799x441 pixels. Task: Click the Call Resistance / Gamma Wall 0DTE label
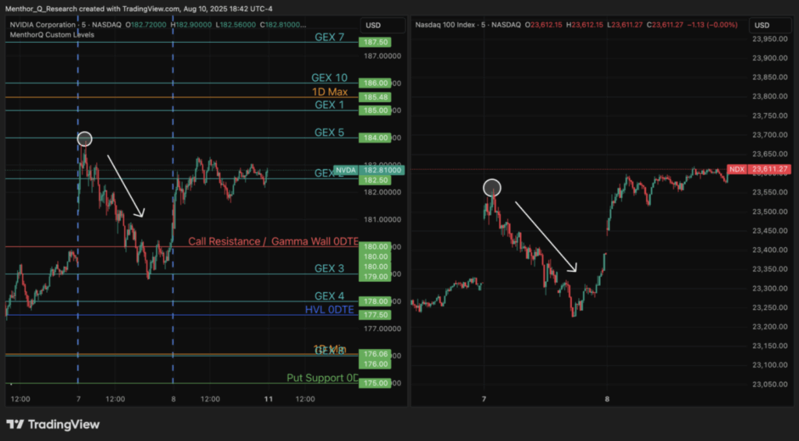tap(274, 242)
